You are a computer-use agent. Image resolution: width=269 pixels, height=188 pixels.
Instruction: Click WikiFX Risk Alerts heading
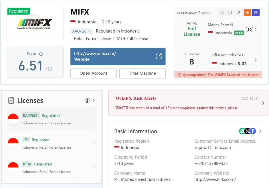(136, 98)
